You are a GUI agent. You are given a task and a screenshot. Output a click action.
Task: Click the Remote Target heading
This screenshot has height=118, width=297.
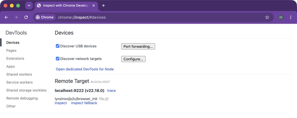[72, 81]
